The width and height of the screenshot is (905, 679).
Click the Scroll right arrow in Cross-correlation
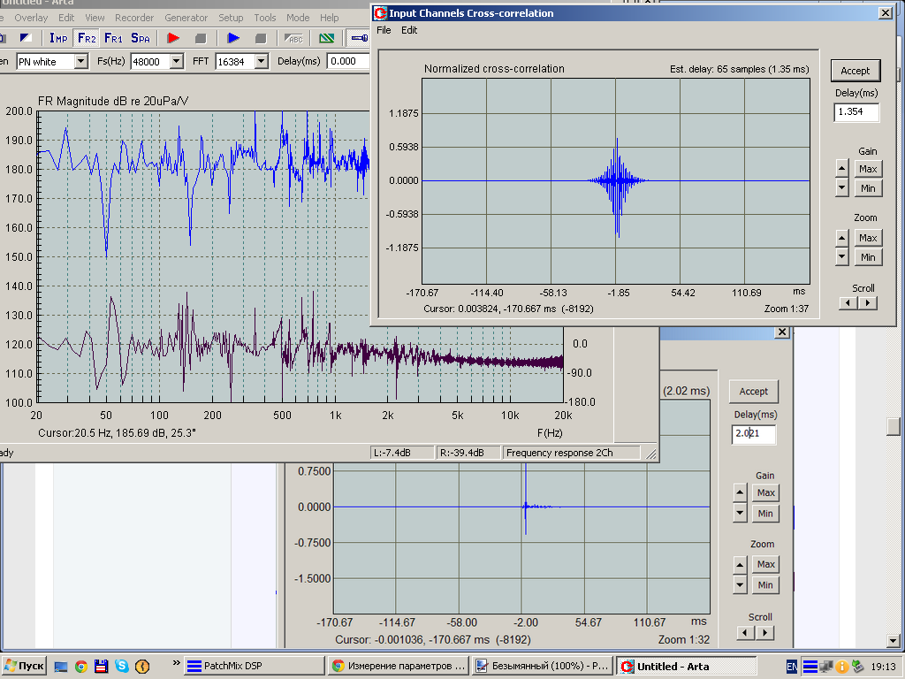(869, 303)
